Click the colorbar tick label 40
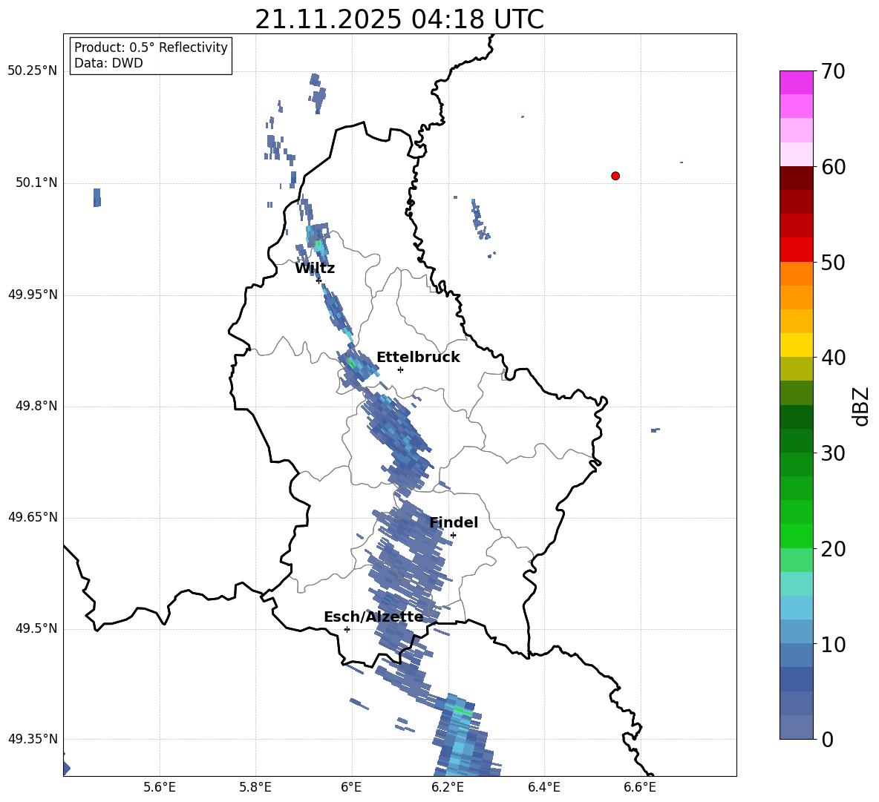The width and height of the screenshot is (879, 802). [x=833, y=358]
